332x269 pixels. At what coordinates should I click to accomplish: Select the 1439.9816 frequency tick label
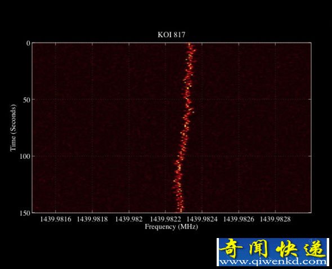pos(56,219)
